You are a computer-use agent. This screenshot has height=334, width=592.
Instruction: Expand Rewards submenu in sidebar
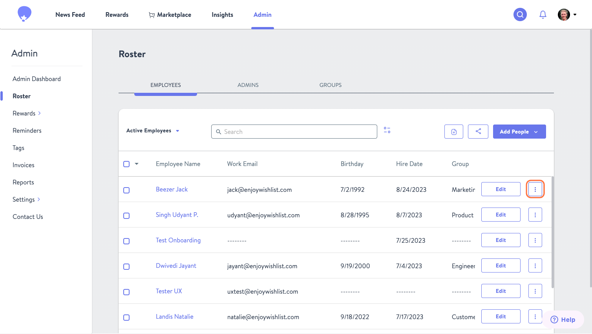(27, 113)
